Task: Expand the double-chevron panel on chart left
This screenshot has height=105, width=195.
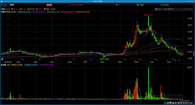Action: (2, 59)
